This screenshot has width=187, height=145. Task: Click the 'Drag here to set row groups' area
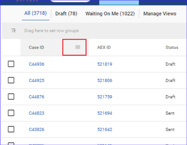pos(51,31)
